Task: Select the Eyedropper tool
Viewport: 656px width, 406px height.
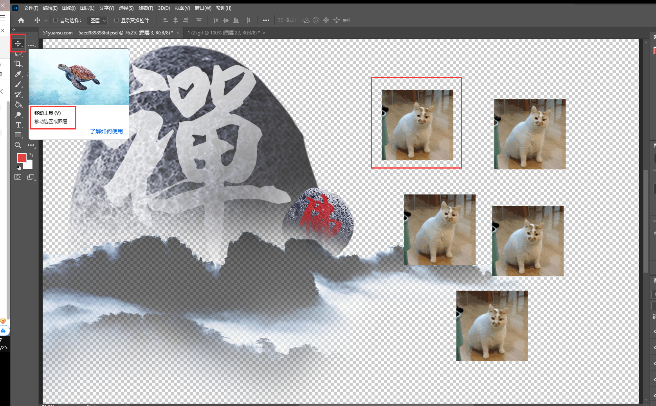Action: (18, 74)
